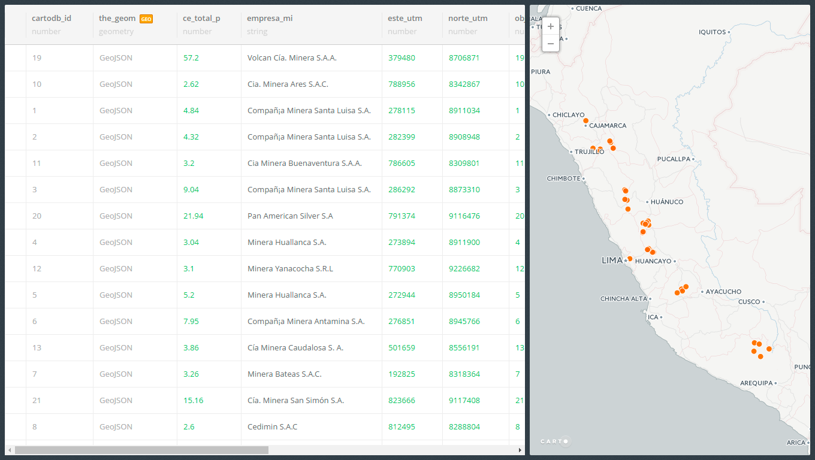Click este_utm value 379480
This screenshot has width=815, height=460.
coord(402,58)
